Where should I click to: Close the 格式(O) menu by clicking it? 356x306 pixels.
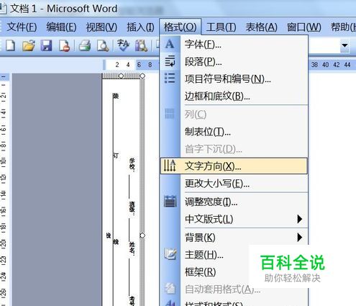coord(180,27)
